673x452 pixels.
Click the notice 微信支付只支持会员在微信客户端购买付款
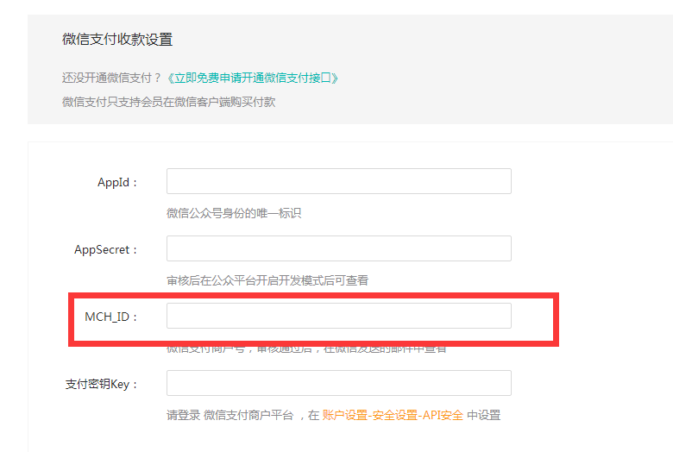click(x=168, y=102)
